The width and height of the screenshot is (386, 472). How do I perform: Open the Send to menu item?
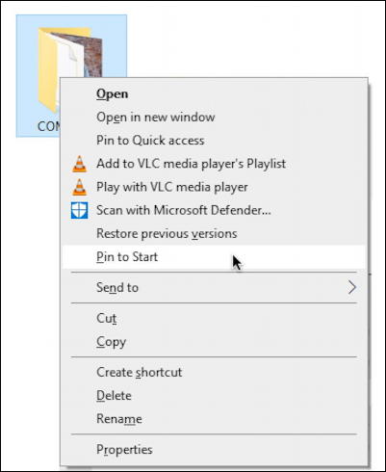point(214,287)
